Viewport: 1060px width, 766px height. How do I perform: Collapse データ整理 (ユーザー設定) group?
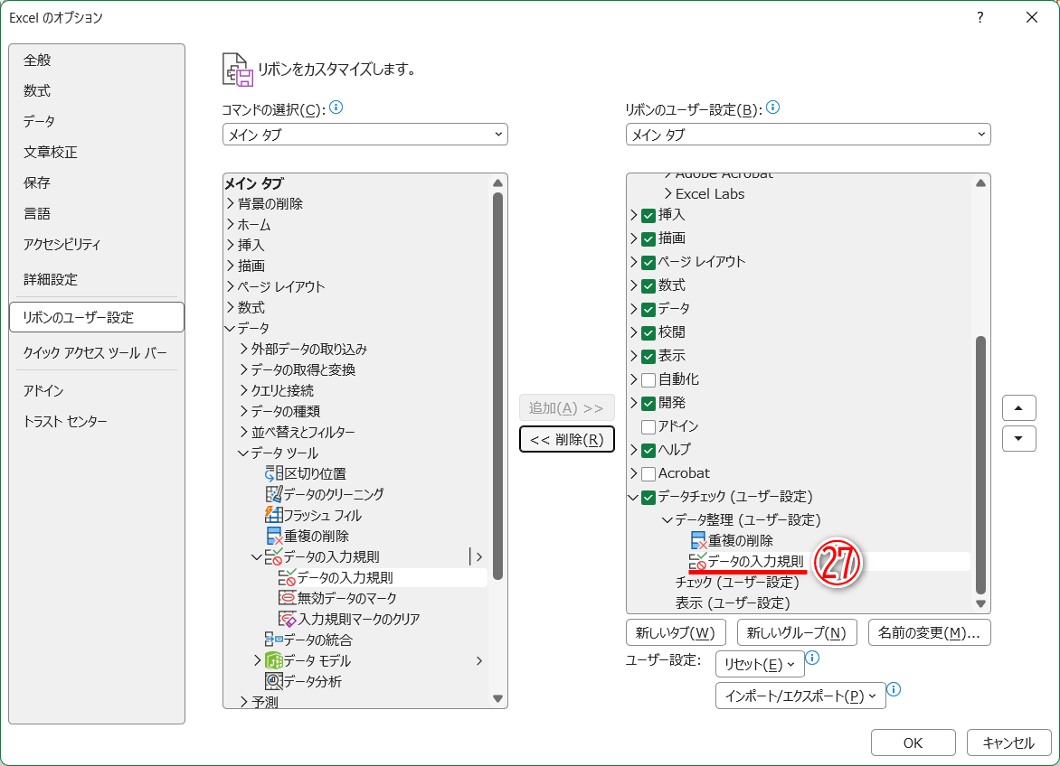tap(667, 519)
